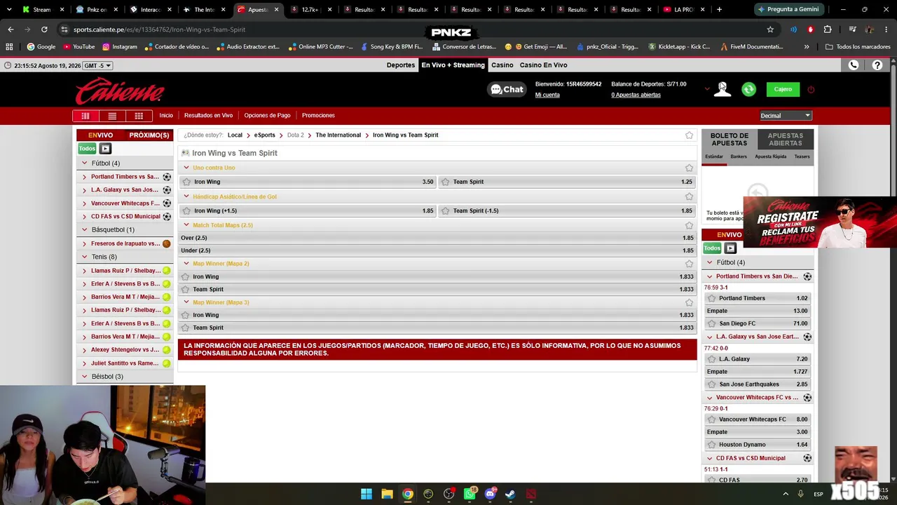This screenshot has height=505, width=897.
Task: Toggle the star on Team Spirit (-1.5) selection
Action: [x=445, y=211]
